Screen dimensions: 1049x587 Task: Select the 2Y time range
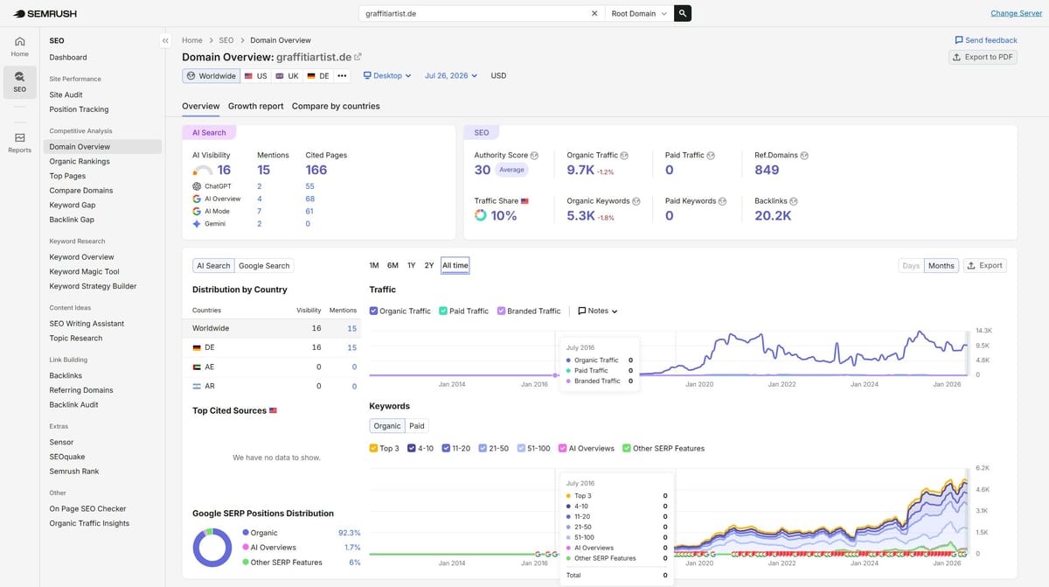(x=429, y=265)
